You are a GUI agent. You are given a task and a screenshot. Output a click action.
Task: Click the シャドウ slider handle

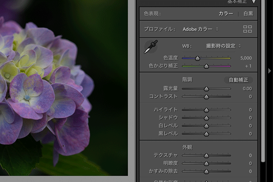click(206, 118)
